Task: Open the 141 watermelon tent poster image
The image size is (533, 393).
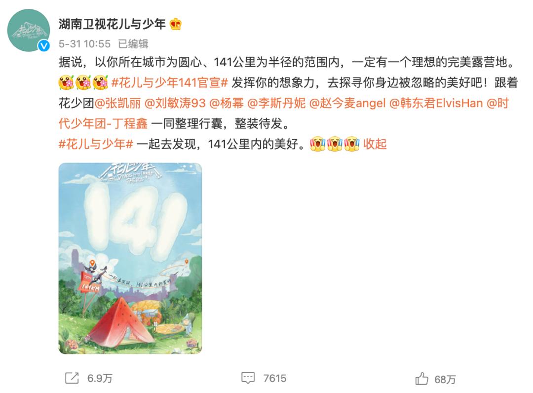Action: [x=130, y=258]
